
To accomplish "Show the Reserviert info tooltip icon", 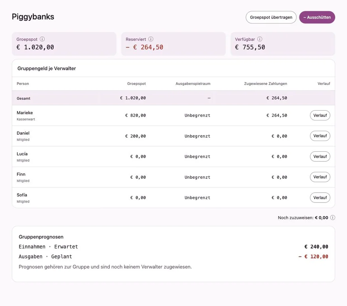I will 151,39.
